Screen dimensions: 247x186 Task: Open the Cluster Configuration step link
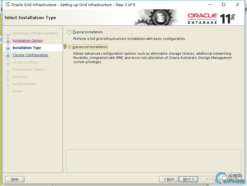pos(30,55)
